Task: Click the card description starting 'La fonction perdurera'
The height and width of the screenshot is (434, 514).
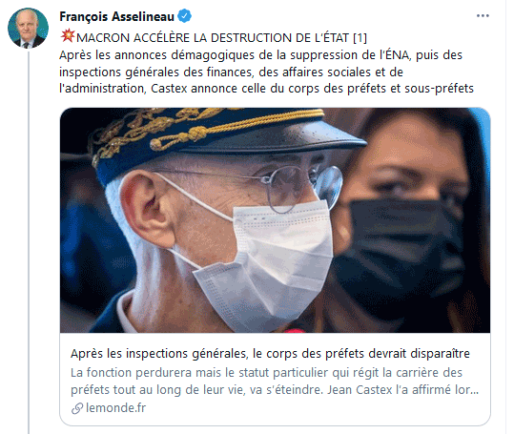Action: point(275,382)
